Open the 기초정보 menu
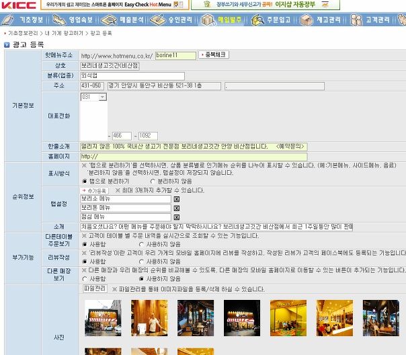This screenshot has width=406, height=355. [x=32, y=20]
